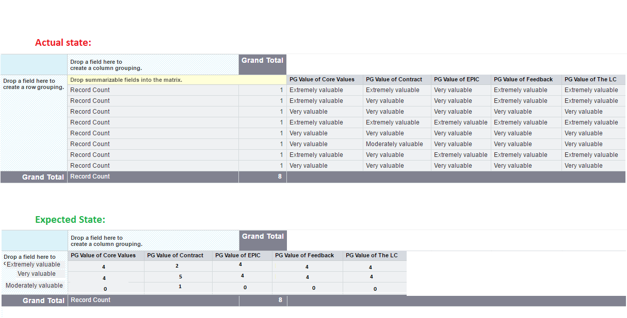This screenshot has height=318, width=627.
Task: Click 'Moderately valuable' row label in Expected State
Action: [34, 286]
